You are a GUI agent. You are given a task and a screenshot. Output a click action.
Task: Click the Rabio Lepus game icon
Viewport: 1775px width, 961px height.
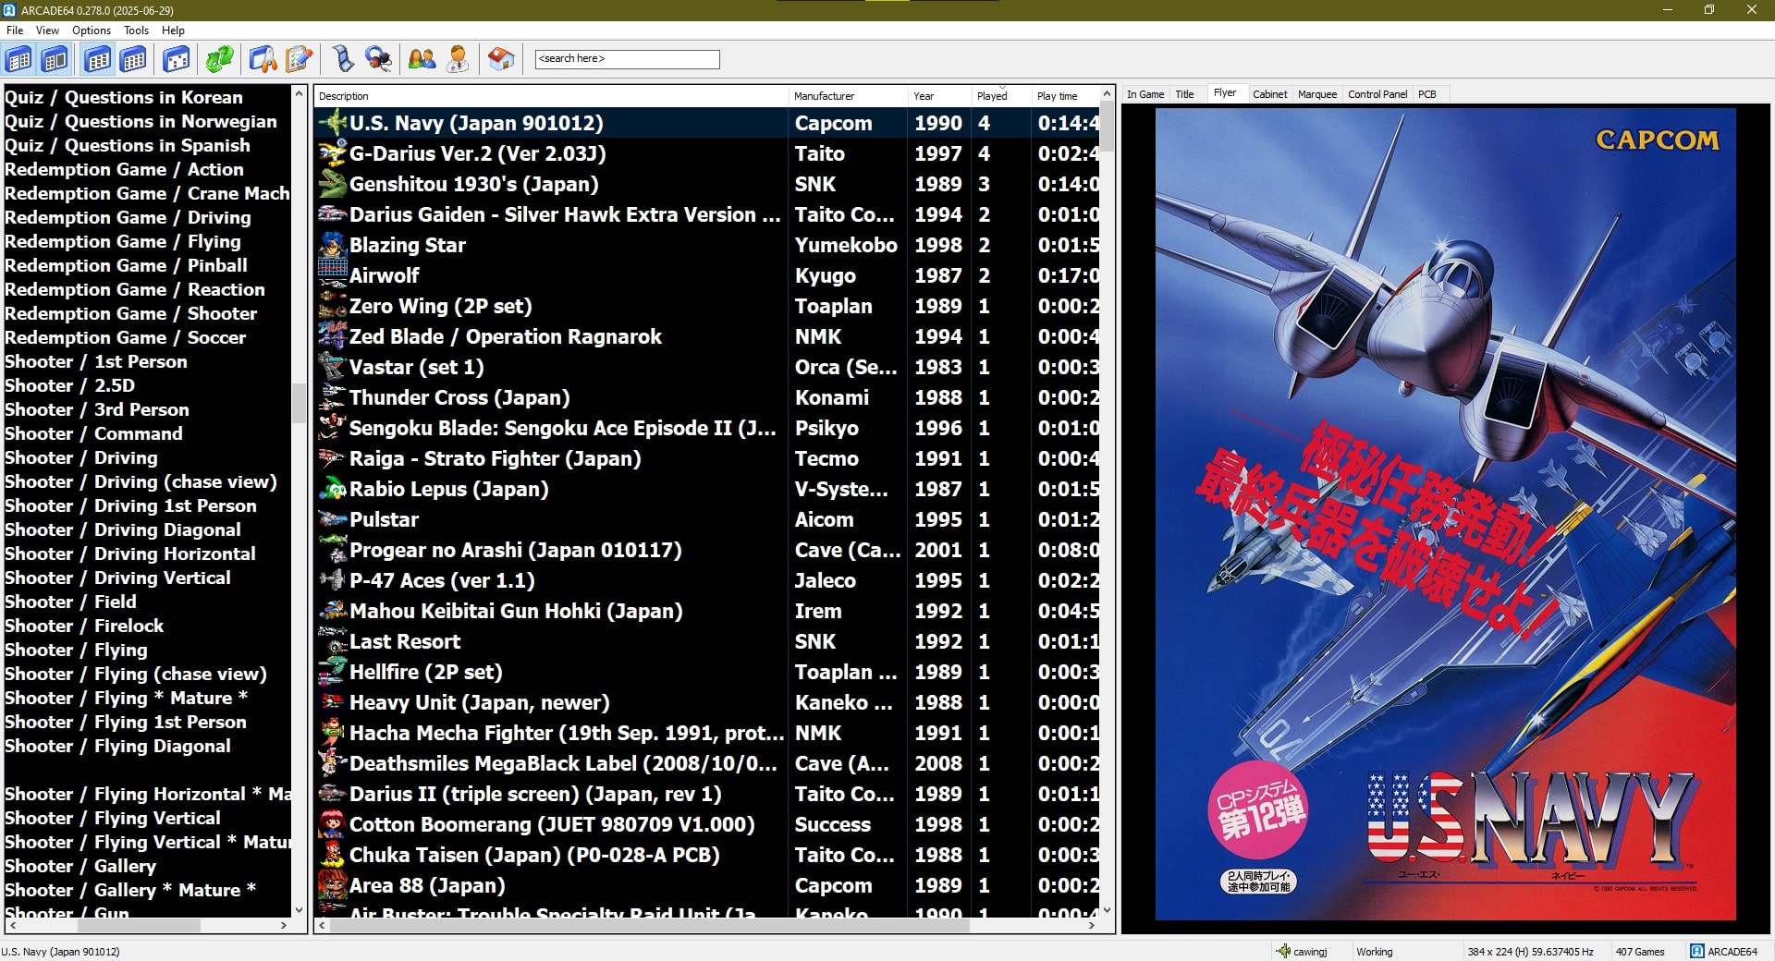click(333, 489)
